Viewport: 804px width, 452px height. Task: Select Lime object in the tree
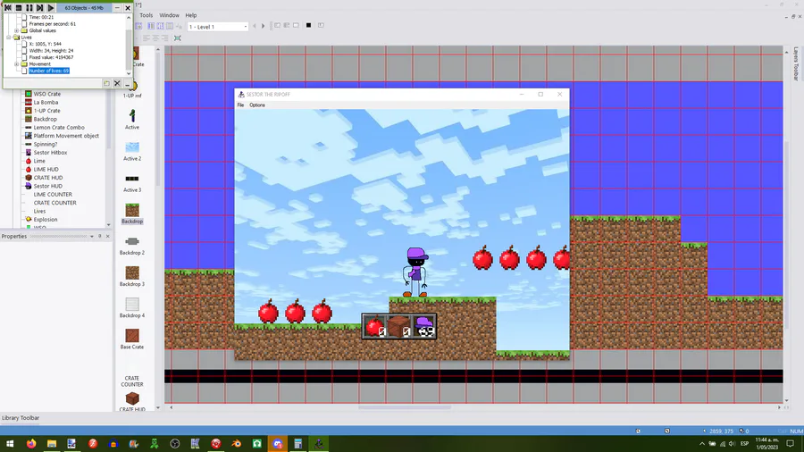[39, 161]
